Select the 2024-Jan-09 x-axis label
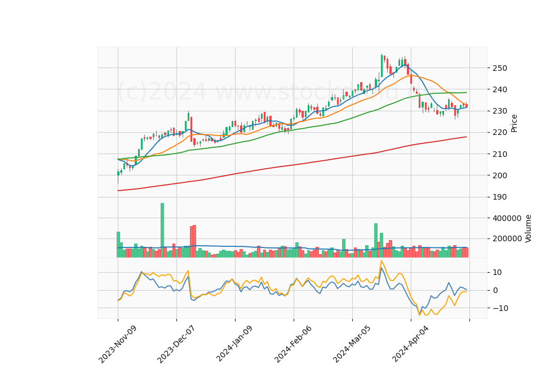Image resolution: width=541 pixels, height=388 pixels. pos(234,344)
